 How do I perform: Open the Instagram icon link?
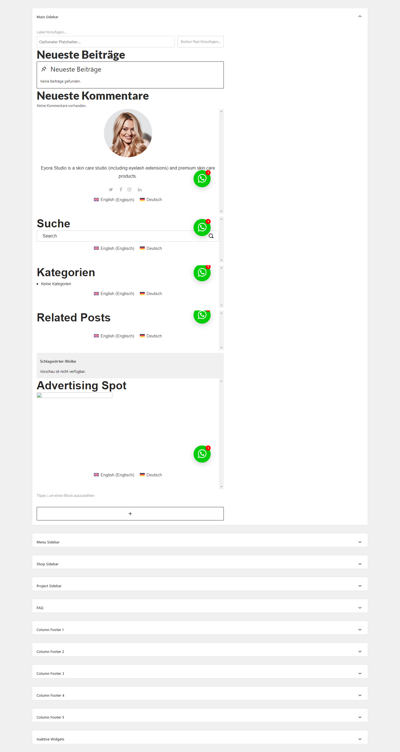tap(129, 190)
